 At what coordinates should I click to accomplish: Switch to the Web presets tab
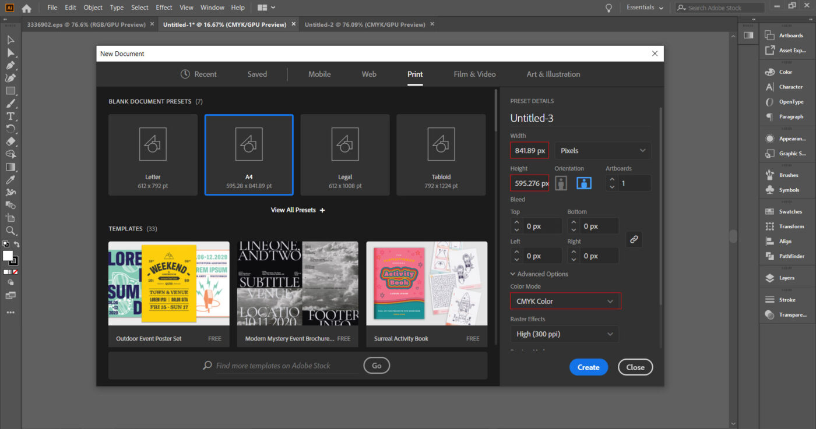point(369,74)
